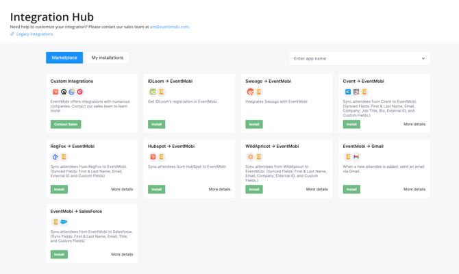Viewport: 459px width, 274px height.
Task: Click the HubSpot logo icon
Action: [153, 157]
